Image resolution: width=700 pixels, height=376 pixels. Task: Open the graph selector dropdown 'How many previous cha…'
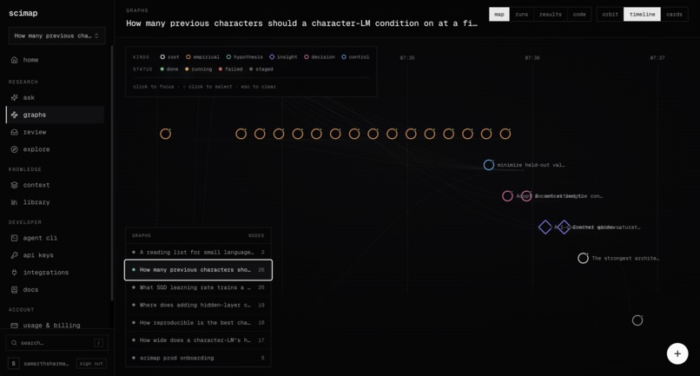point(56,36)
